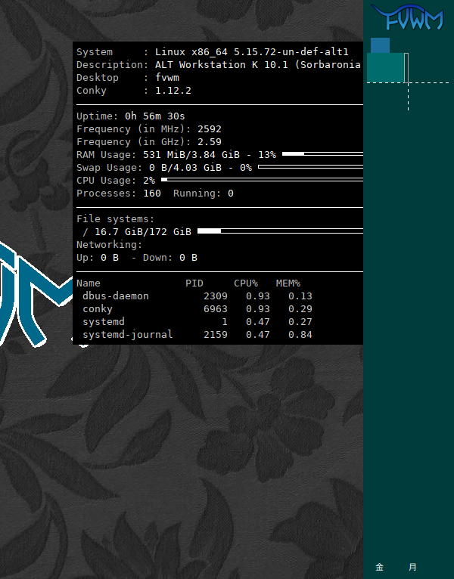Click MEM% value '0.84' for systemd-journal
This screenshot has width=454, height=579.
(300, 335)
